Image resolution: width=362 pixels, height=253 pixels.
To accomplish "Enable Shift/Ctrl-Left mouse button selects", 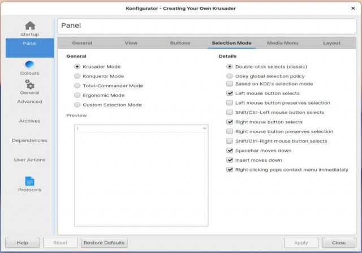I will (230, 112).
